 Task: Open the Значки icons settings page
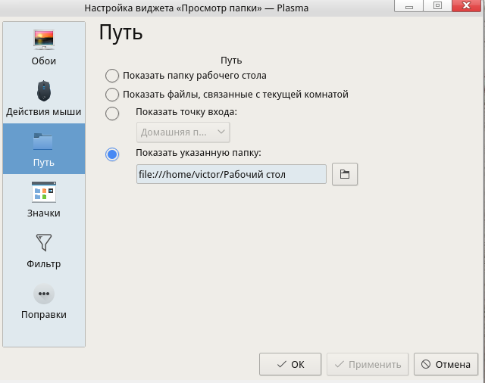pos(44,200)
